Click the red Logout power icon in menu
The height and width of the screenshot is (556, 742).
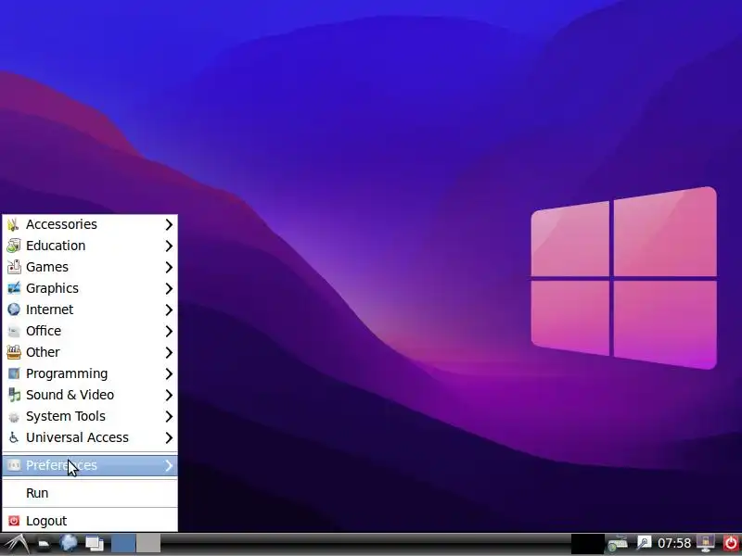[14, 521]
